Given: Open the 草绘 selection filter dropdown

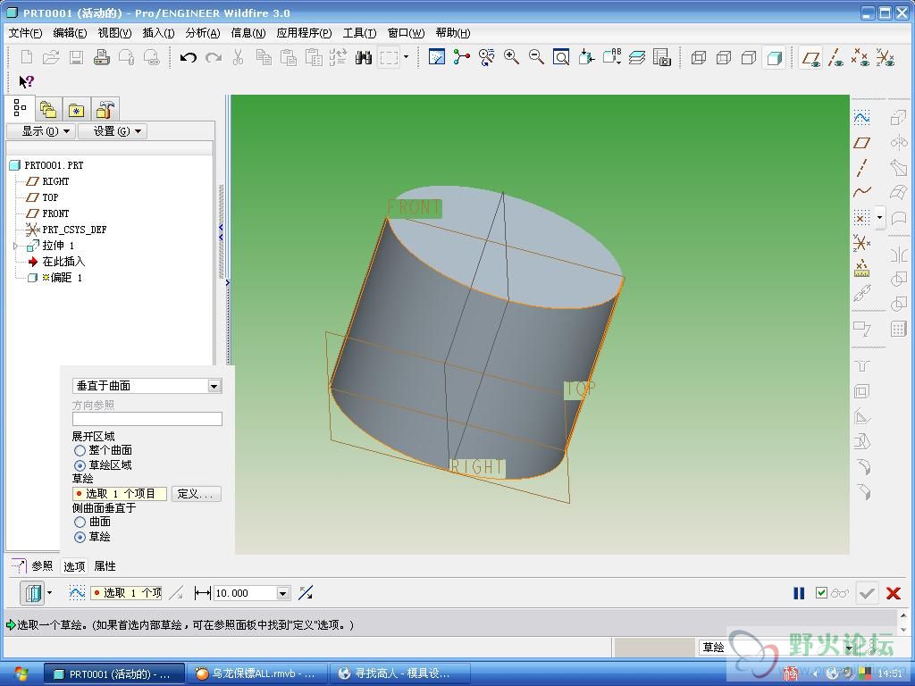Looking at the screenshot, I should pyautogui.click(x=848, y=647).
